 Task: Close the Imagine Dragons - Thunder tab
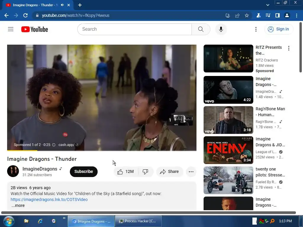tap(69, 5)
